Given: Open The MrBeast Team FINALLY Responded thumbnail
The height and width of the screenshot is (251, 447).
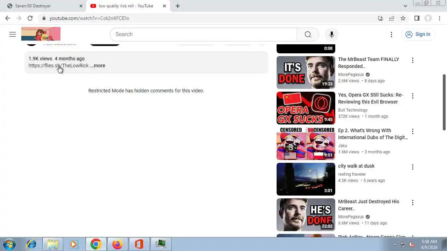Looking at the screenshot, I should 306,73.
